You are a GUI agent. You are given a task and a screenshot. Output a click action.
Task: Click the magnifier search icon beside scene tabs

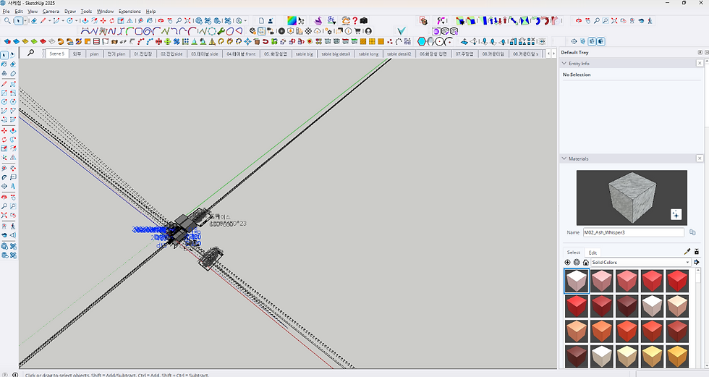pos(30,53)
